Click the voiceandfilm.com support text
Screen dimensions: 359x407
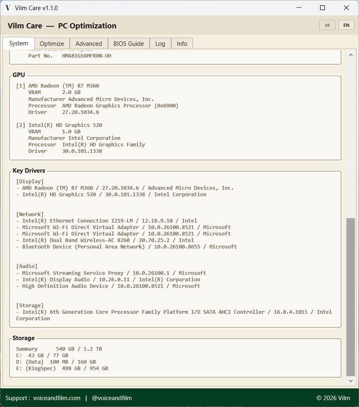57,398
